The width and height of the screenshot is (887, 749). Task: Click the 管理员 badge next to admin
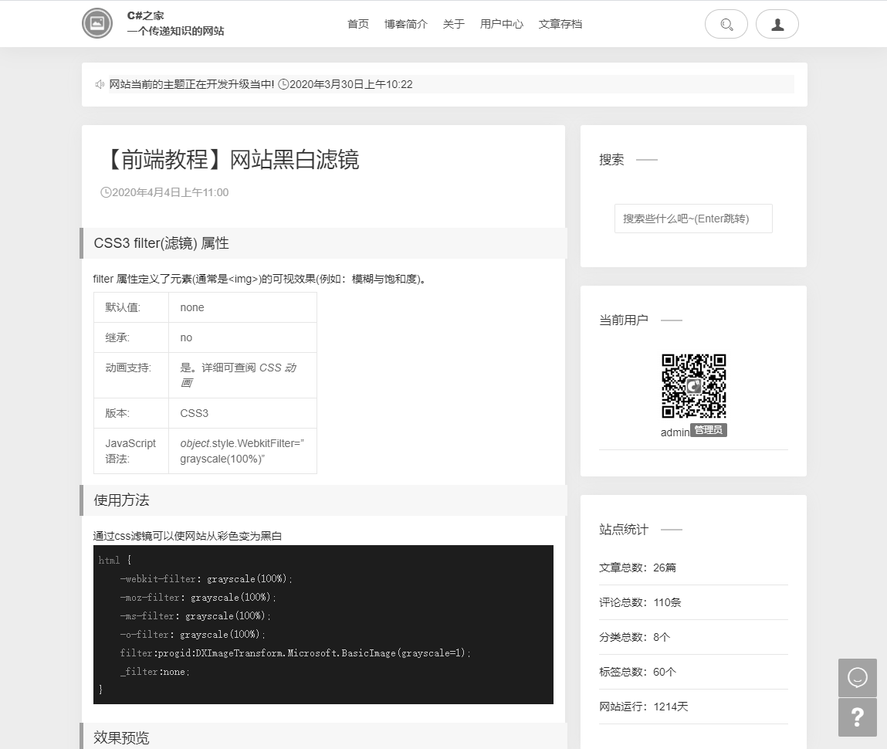pyautogui.click(x=708, y=430)
